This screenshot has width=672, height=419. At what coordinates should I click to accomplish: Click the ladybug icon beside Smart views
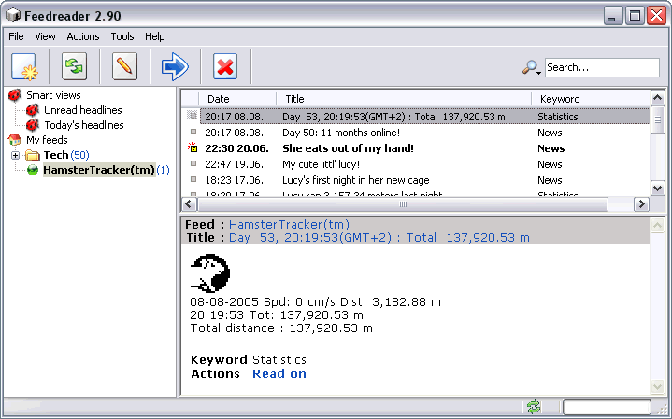pos(15,95)
